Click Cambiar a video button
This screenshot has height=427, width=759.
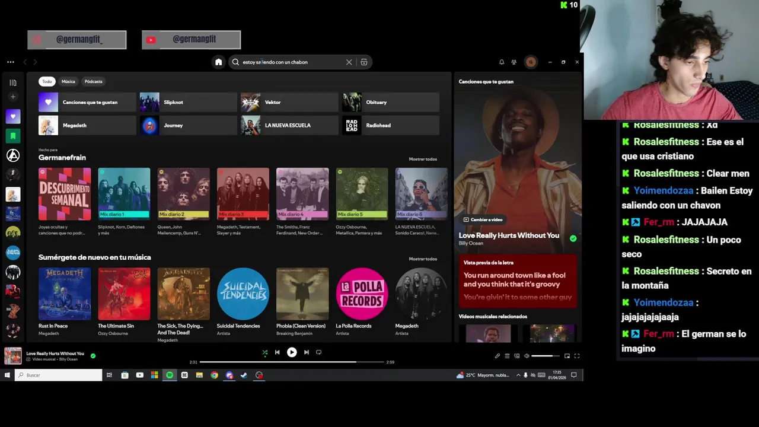(483, 219)
